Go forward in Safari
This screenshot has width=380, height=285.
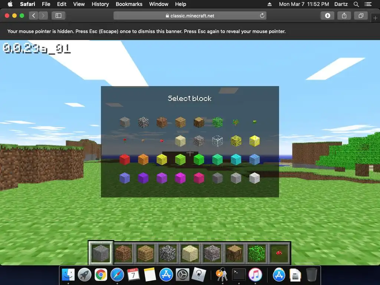(x=43, y=16)
